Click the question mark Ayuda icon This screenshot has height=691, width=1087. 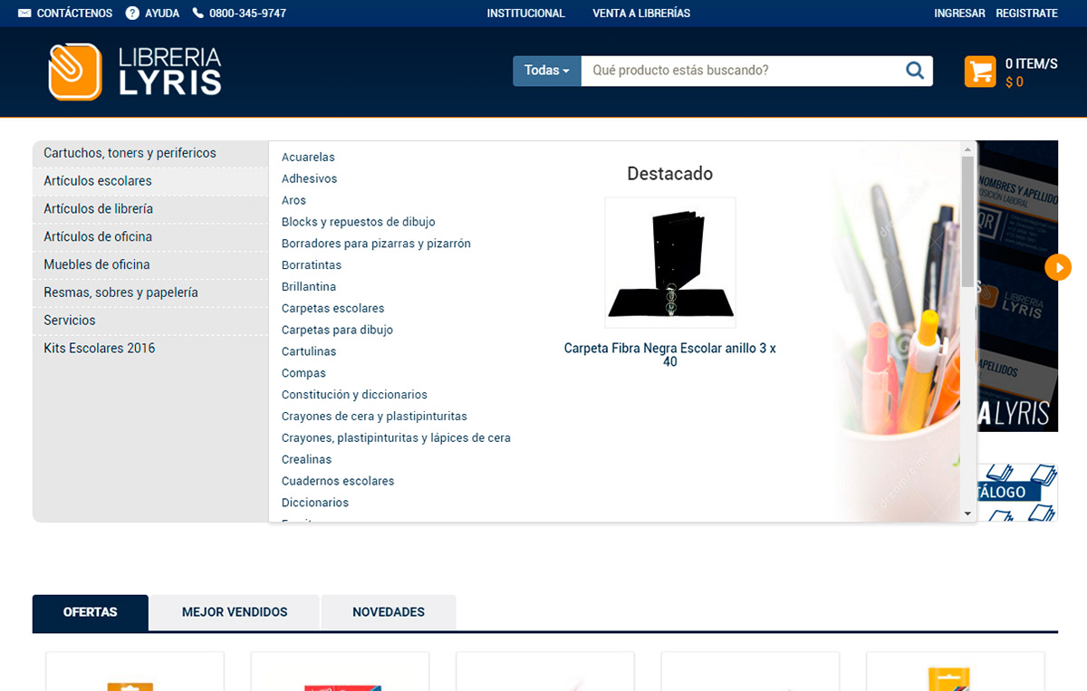pyautogui.click(x=132, y=14)
